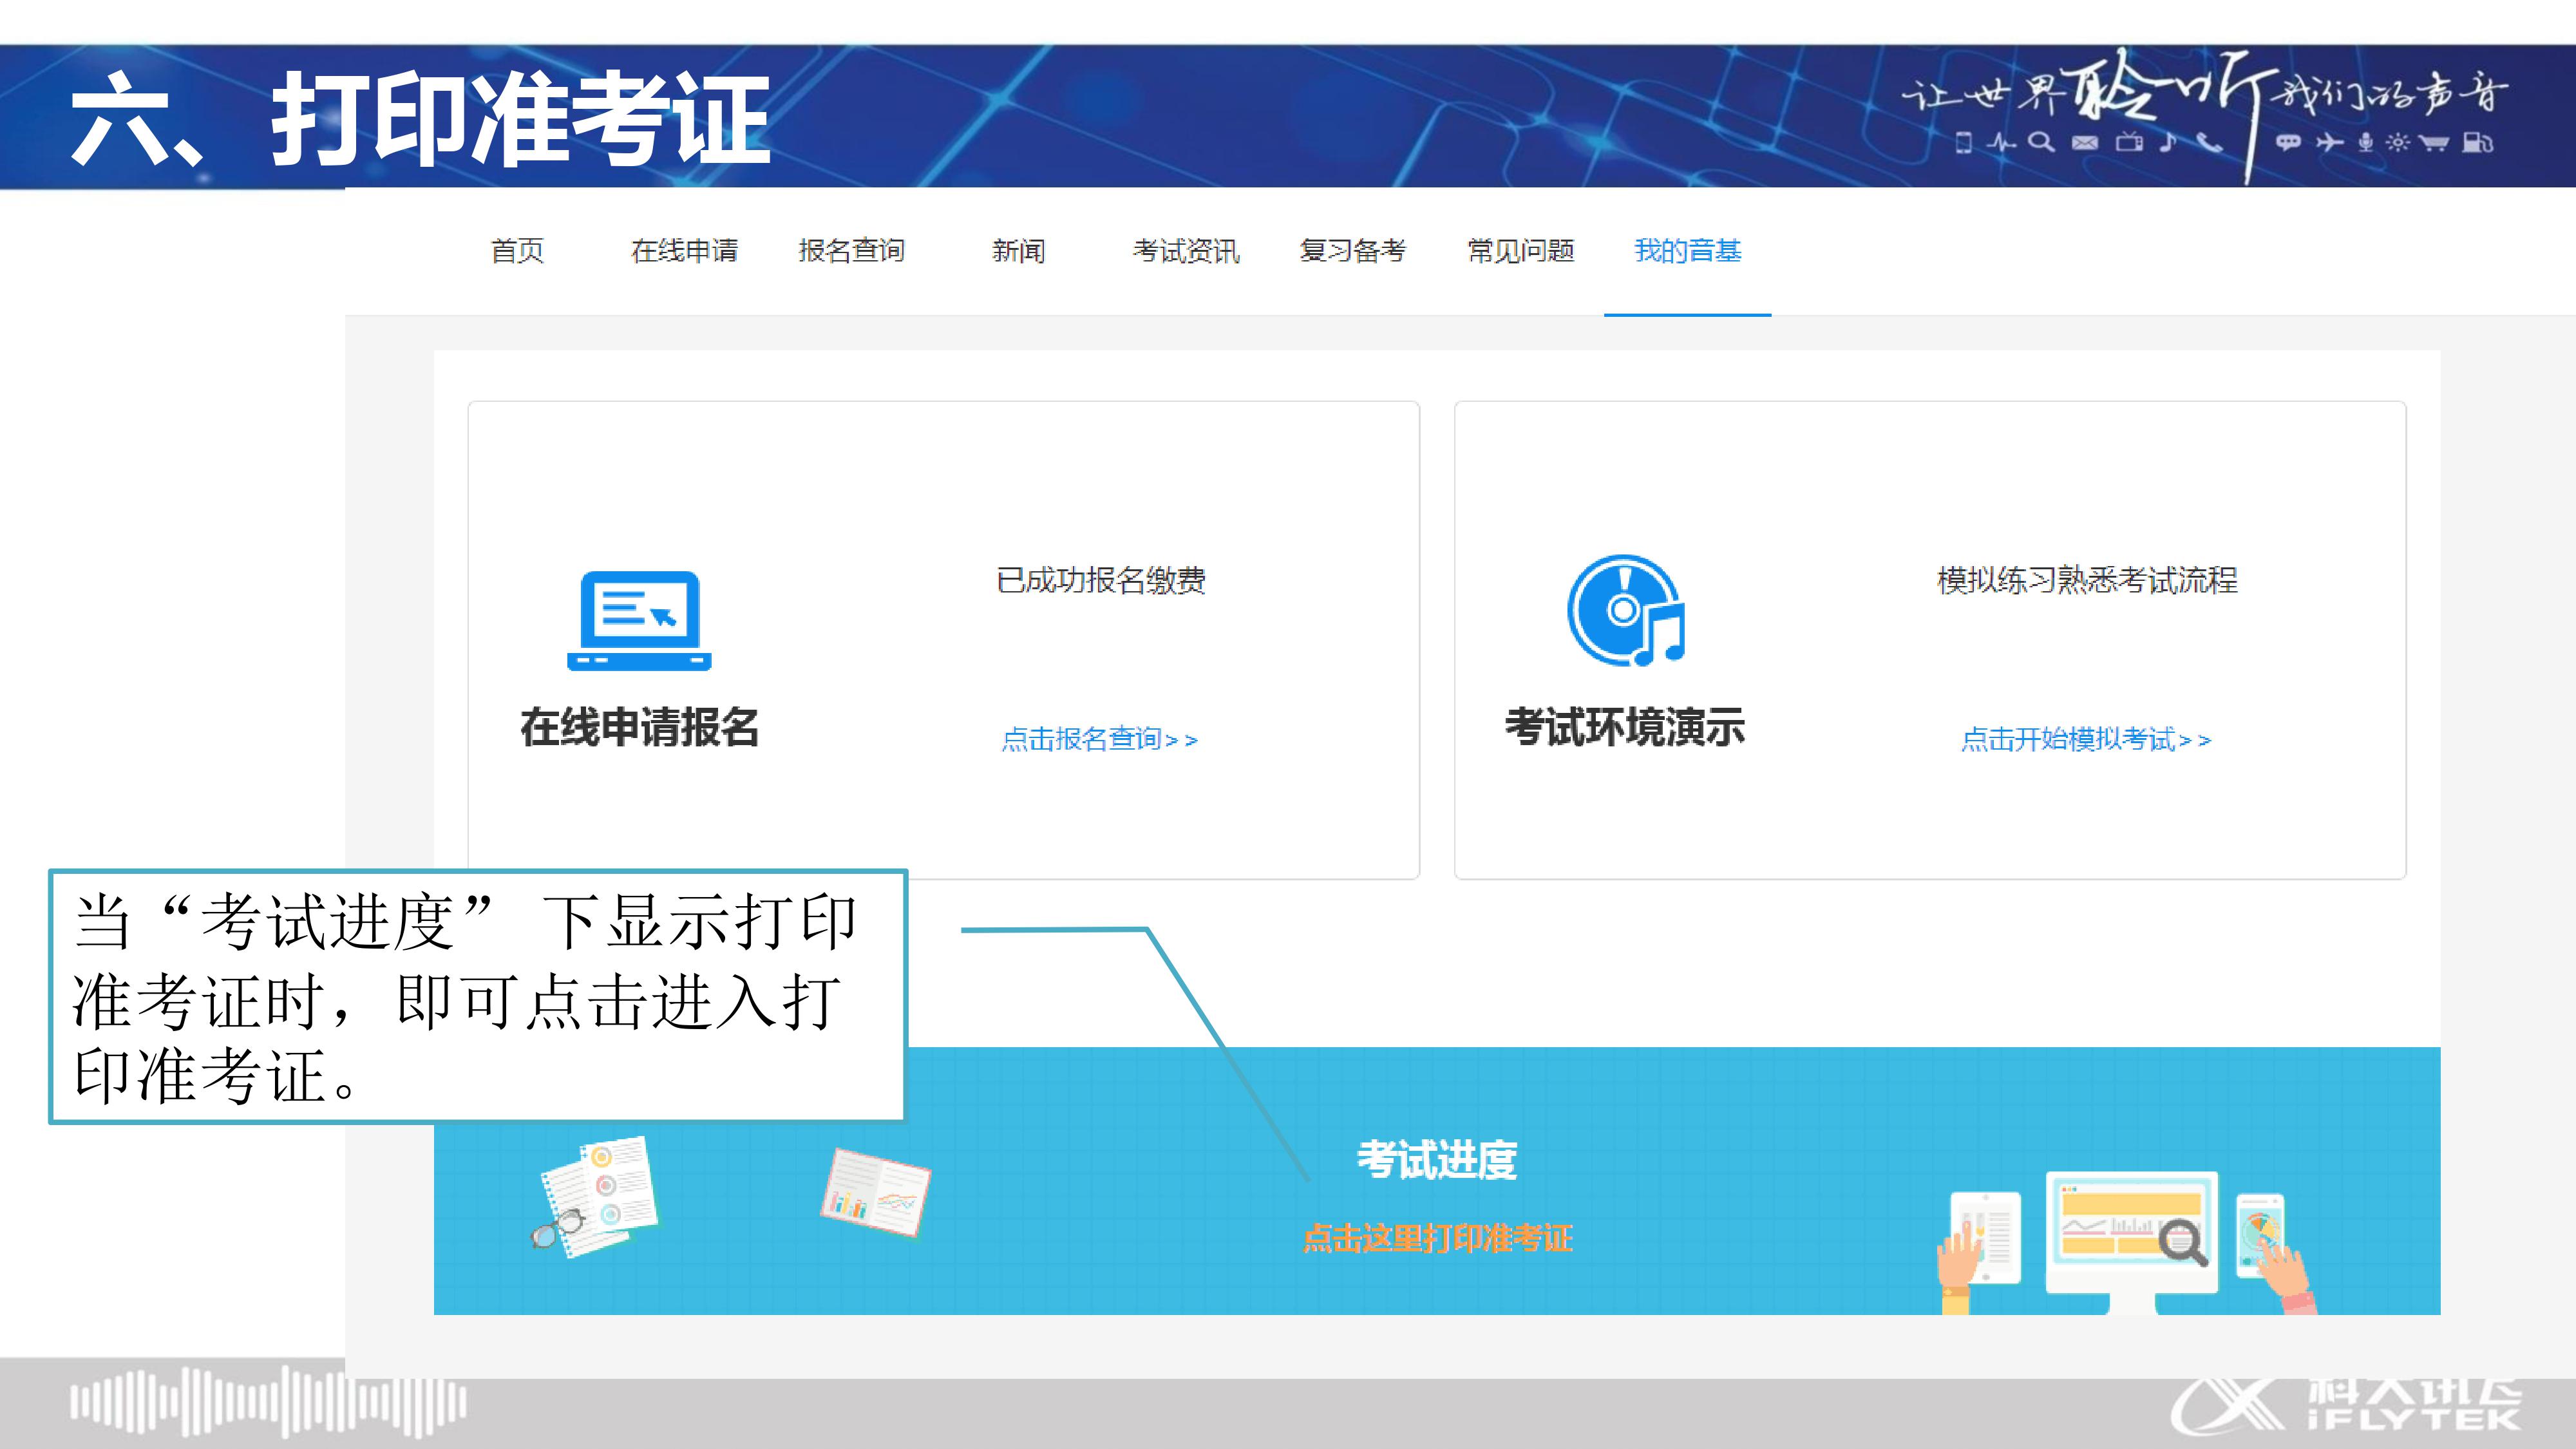This screenshot has height=1449, width=2576.
Task: Open the 首页 navigation tab
Action: (517, 251)
